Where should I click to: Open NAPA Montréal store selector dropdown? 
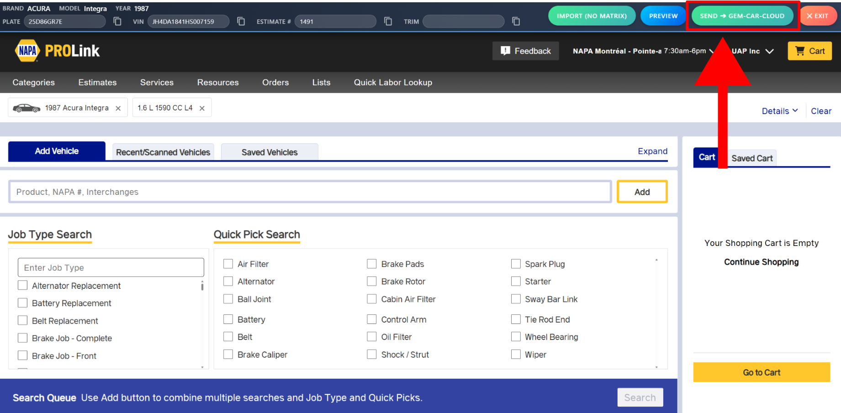[643, 51]
